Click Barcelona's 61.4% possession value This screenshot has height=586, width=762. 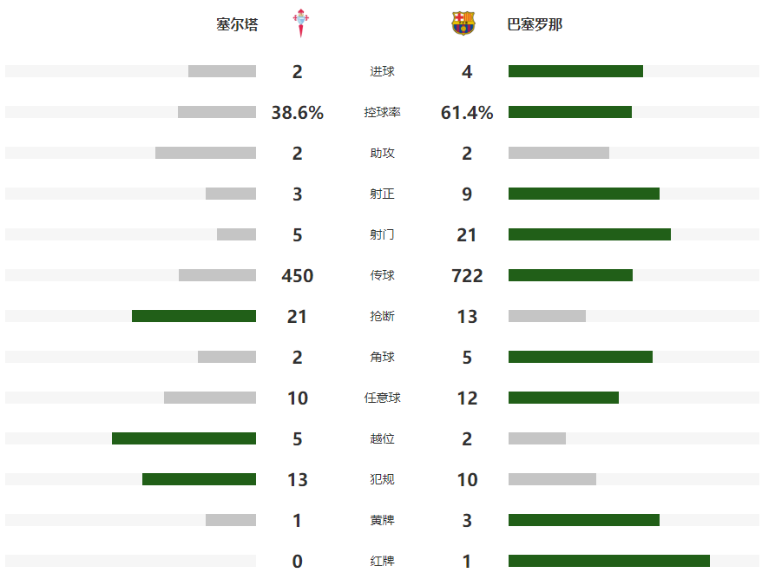click(467, 113)
